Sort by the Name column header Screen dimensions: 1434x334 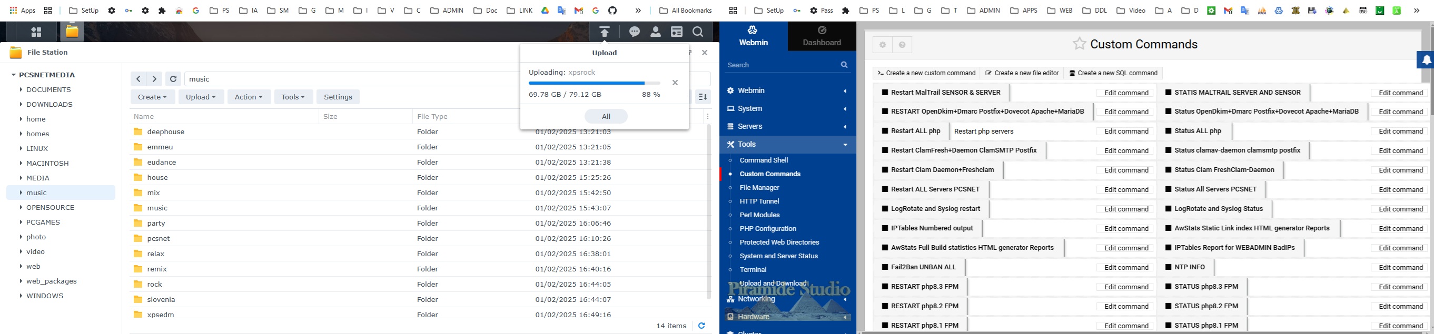pyautogui.click(x=224, y=117)
